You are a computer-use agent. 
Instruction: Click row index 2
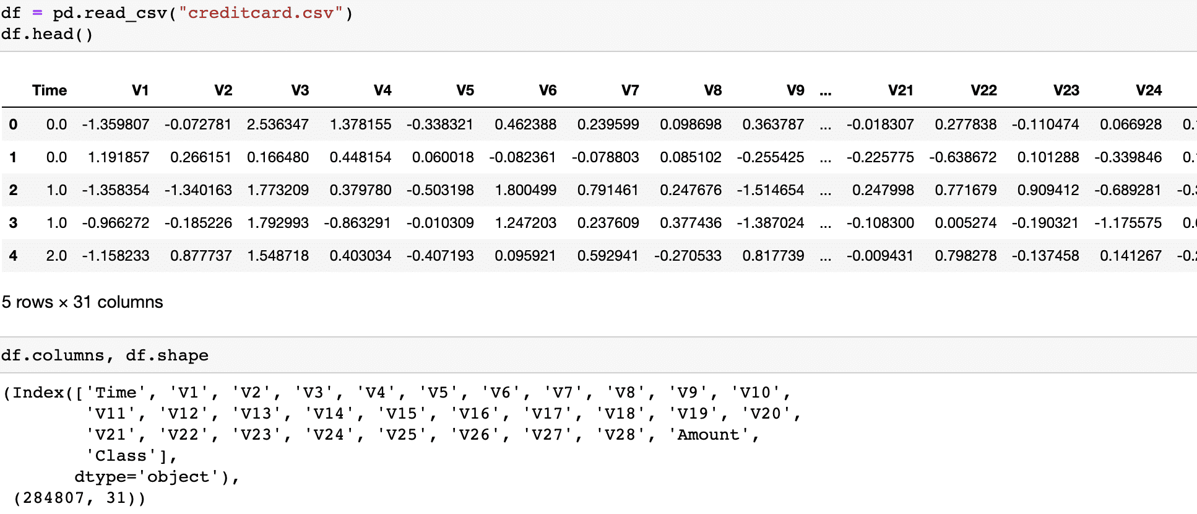tap(13, 190)
